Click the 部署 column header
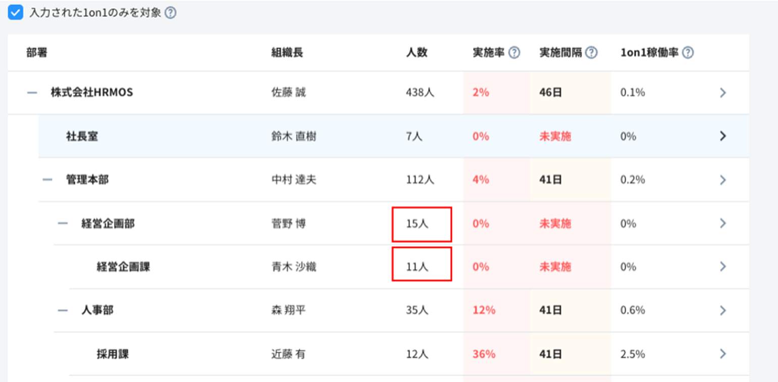778x382 pixels. point(36,52)
